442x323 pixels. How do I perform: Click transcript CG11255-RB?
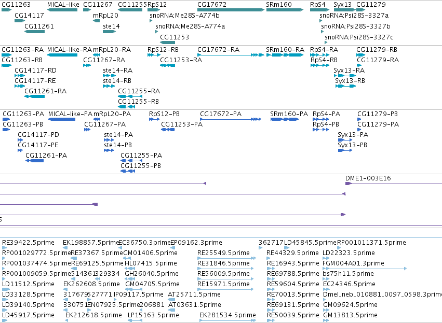[138, 101]
